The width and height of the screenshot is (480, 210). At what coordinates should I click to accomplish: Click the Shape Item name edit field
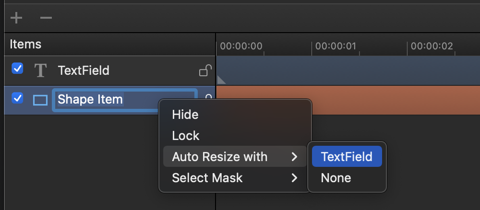(125, 100)
